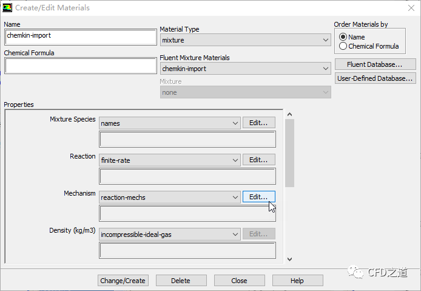Click the Properties scrollbar down arrow
The width and height of the screenshot is (421, 291).
click(x=289, y=259)
